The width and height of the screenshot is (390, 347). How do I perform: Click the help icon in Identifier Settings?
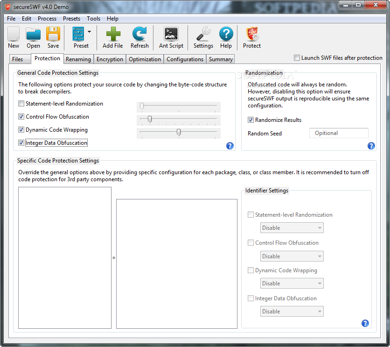pyautogui.click(x=365, y=323)
